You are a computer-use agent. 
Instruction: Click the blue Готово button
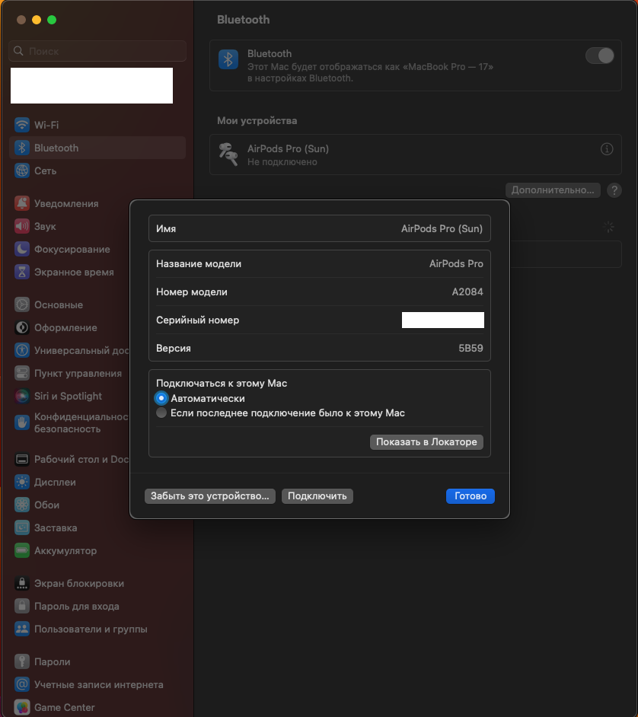471,496
